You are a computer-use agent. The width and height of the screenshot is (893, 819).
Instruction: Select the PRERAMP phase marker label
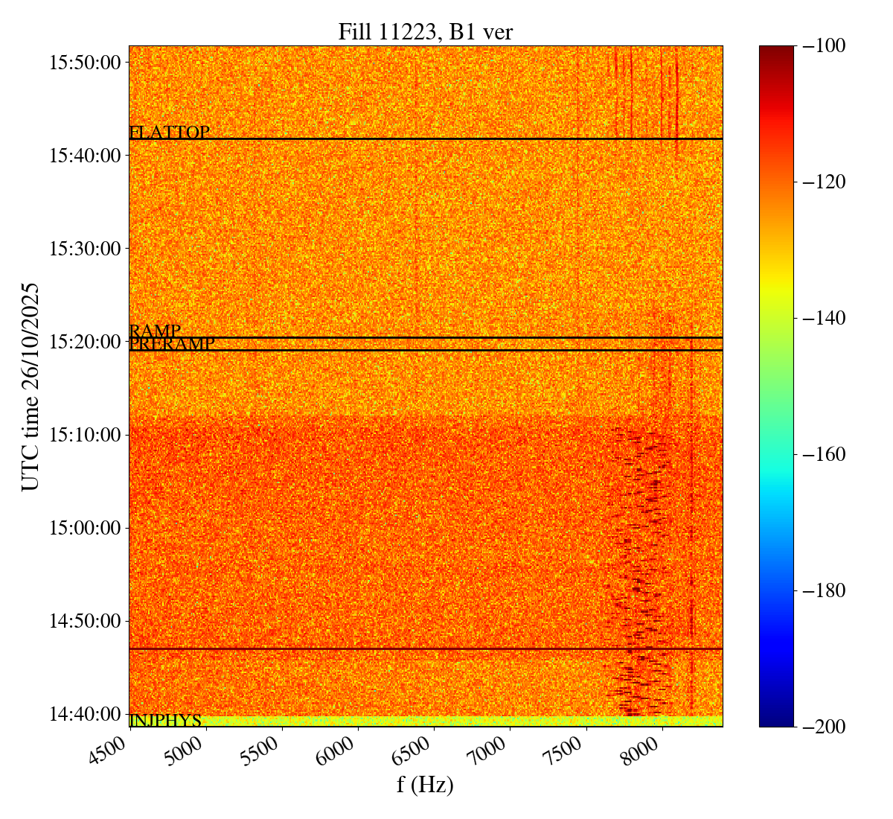(x=172, y=344)
